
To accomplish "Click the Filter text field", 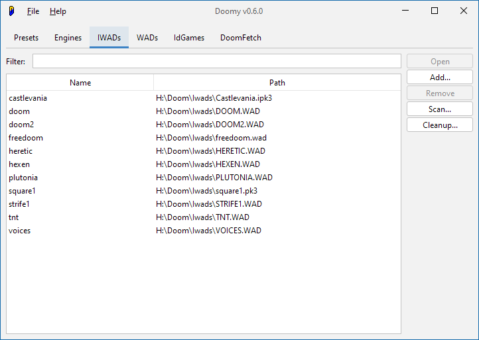I will click(216, 62).
